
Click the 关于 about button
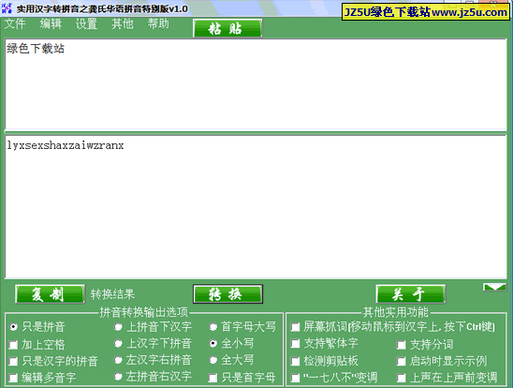[411, 294]
